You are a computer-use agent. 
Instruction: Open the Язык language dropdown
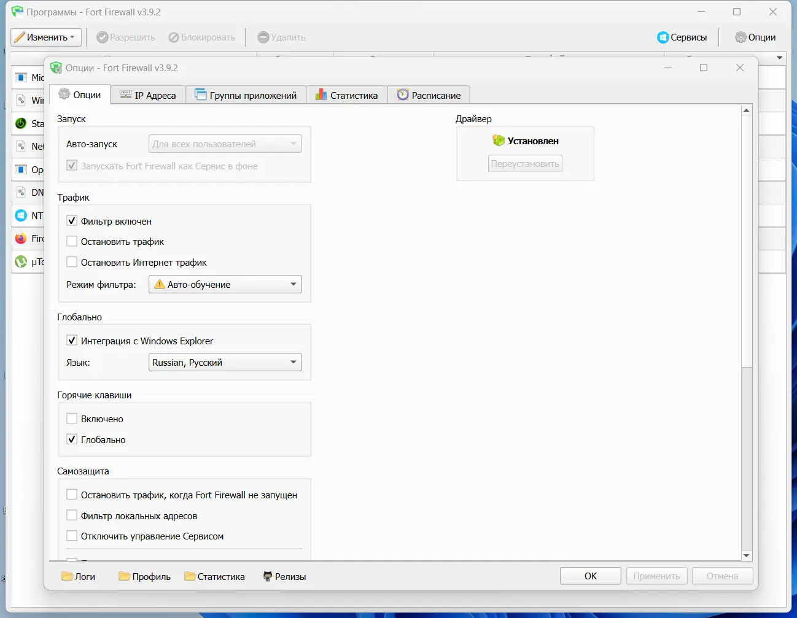point(225,362)
